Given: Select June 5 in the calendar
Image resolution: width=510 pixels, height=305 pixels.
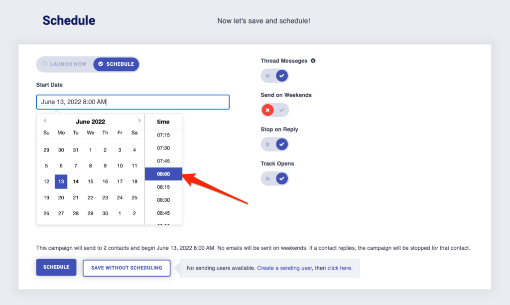Looking at the screenshot, I should [46, 165].
